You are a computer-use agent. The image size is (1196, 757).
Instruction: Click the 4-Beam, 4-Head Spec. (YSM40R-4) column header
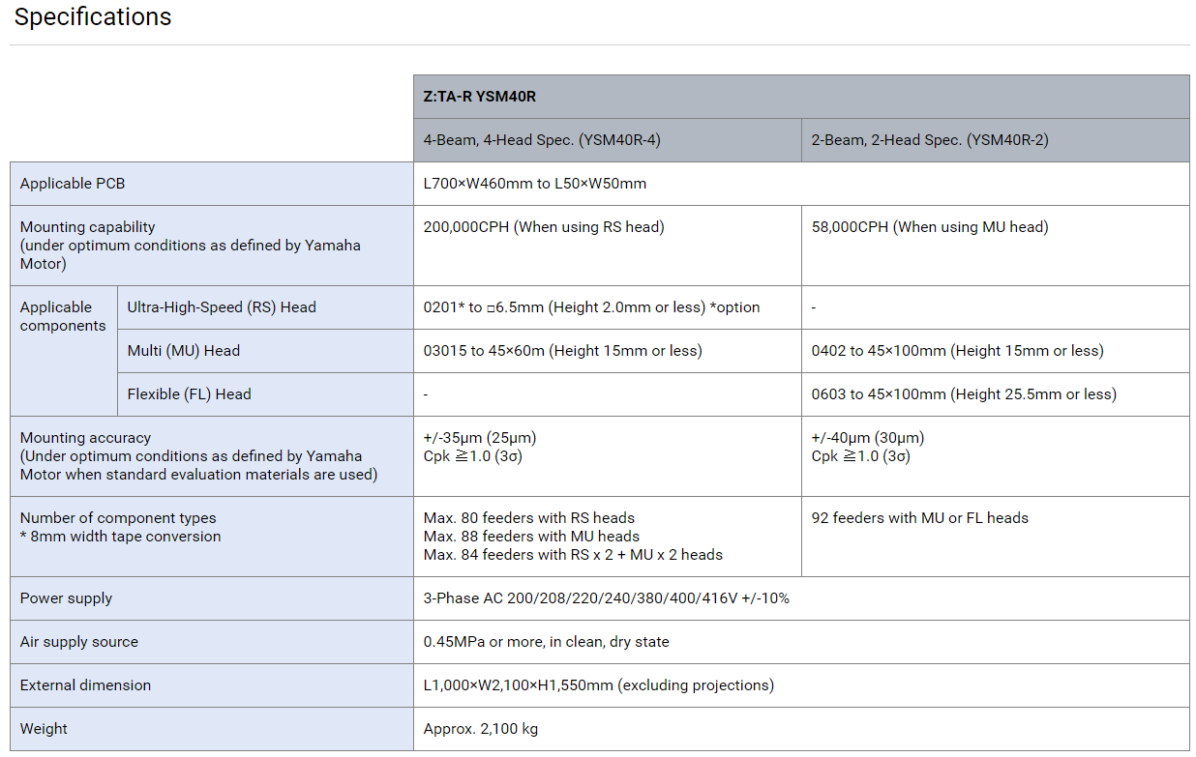coord(607,140)
